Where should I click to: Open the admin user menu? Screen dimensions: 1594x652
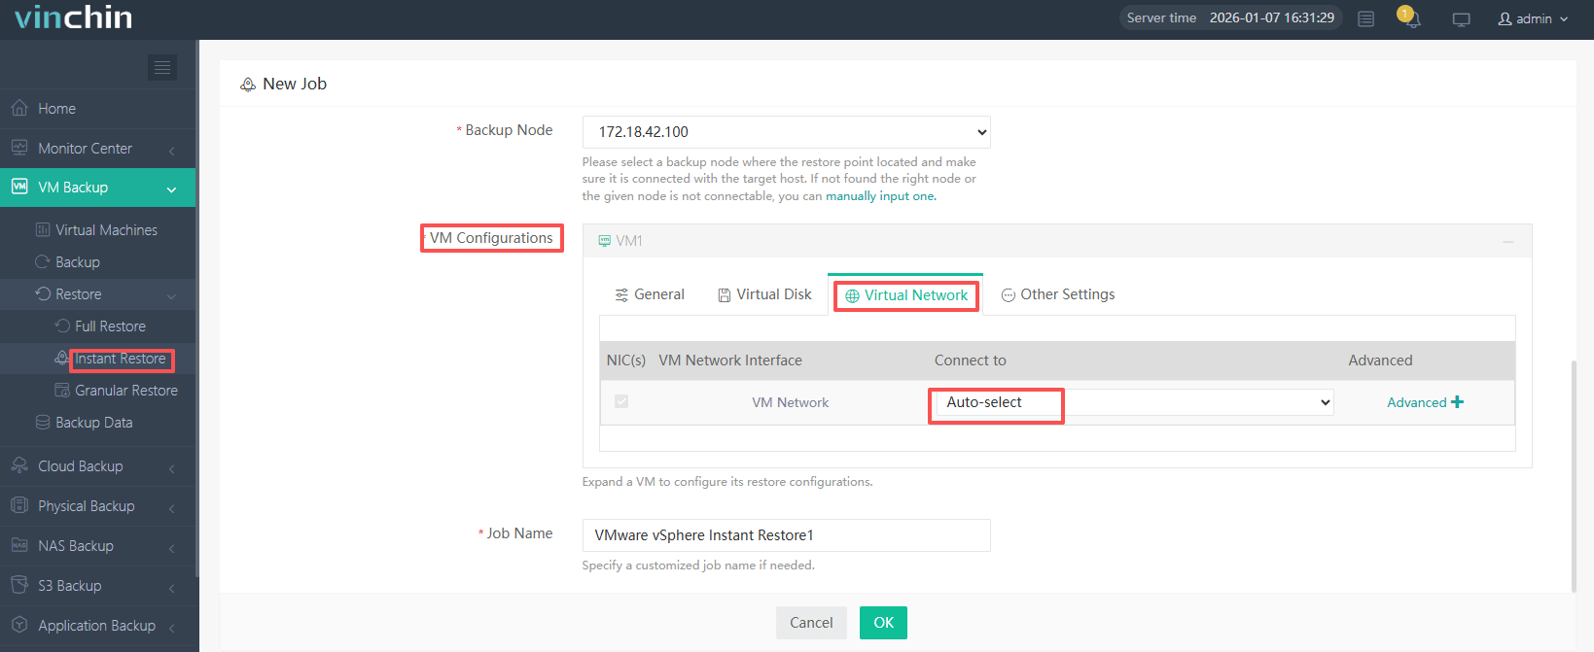(x=1533, y=18)
